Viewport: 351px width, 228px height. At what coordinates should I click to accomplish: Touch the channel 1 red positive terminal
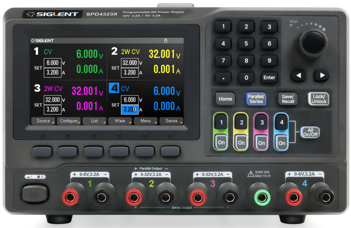point(70,197)
